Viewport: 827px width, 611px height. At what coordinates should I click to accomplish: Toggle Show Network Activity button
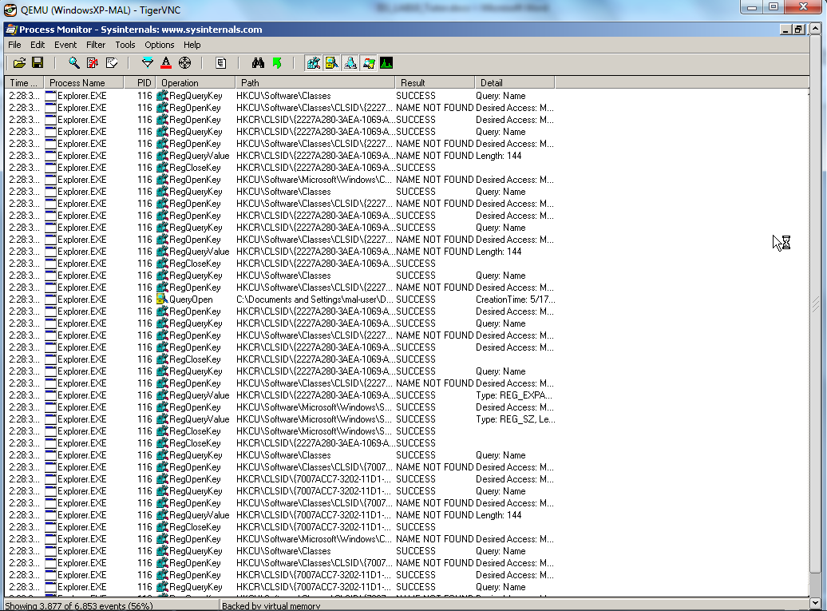click(350, 63)
